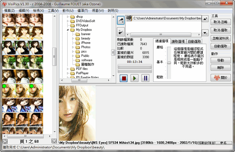Click the filter strictness slider handle
The image size is (235, 152).
(169, 63)
